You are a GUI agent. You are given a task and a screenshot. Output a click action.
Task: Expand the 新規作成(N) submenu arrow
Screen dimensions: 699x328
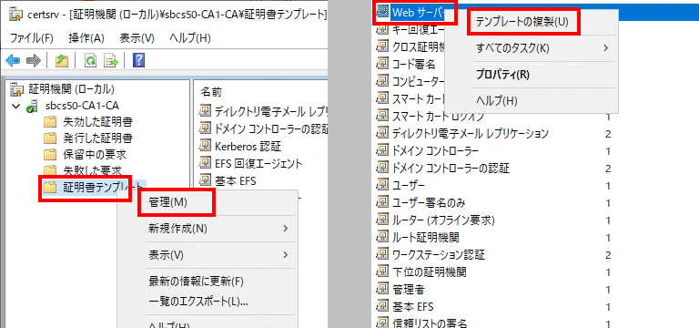point(285,229)
